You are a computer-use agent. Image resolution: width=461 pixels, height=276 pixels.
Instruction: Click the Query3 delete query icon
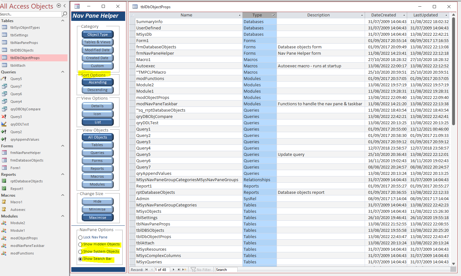pos(4,117)
